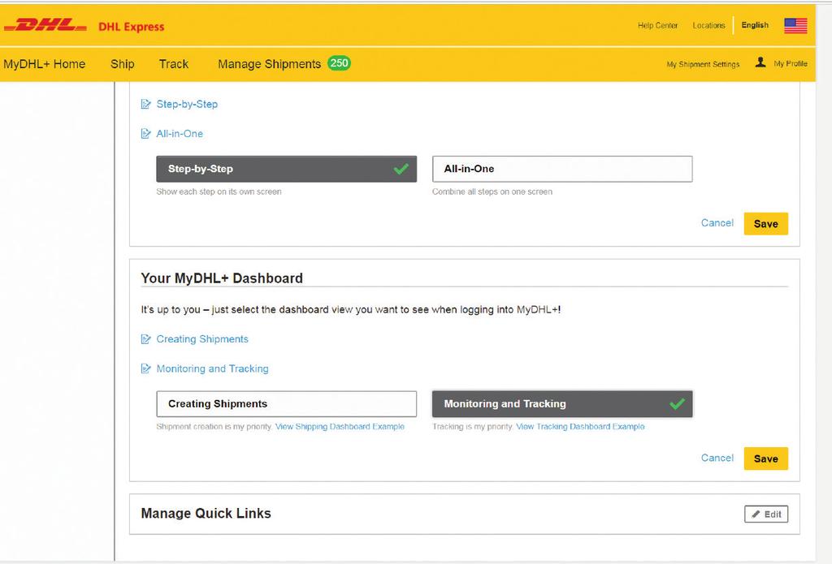Open the Locations link
The height and width of the screenshot is (564, 832).
[x=708, y=25]
